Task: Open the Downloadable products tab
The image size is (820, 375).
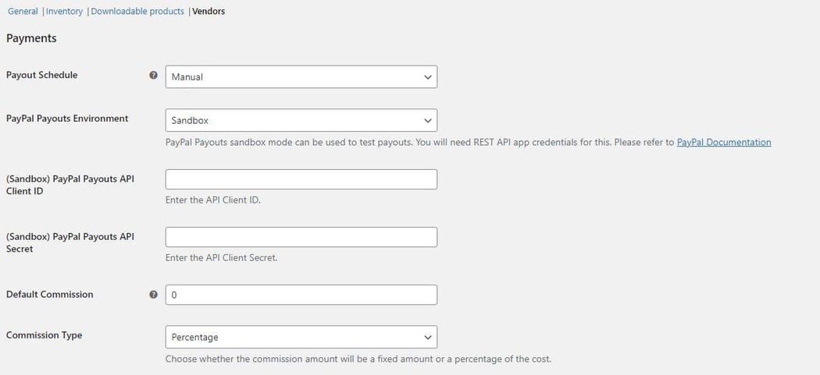Action: 137,11
